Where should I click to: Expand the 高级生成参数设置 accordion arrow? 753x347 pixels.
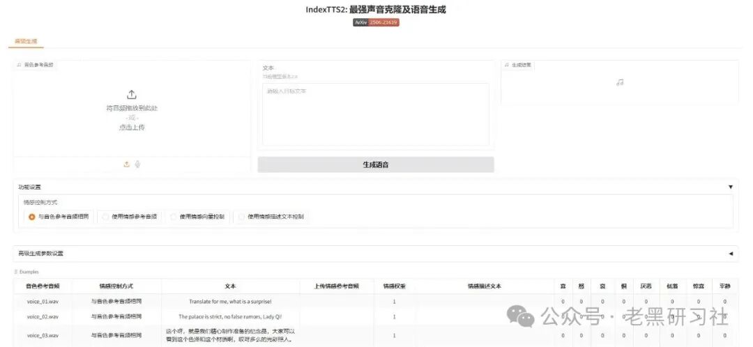point(731,254)
